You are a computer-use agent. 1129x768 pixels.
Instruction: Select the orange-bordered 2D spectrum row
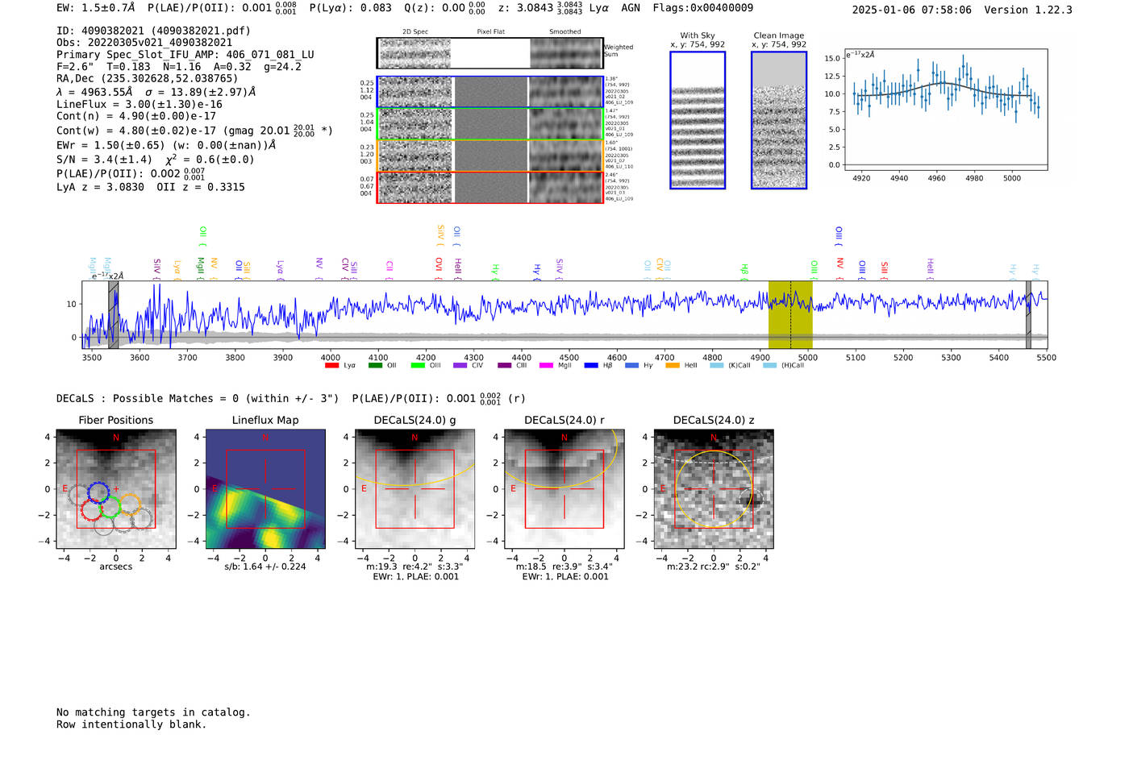point(490,156)
